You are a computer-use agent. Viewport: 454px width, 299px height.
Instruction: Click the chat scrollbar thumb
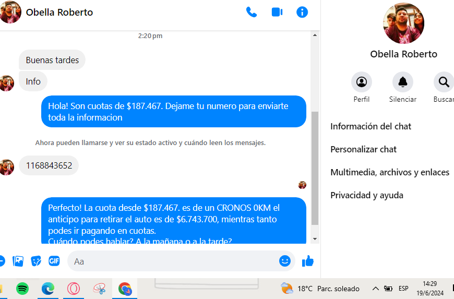315,168
